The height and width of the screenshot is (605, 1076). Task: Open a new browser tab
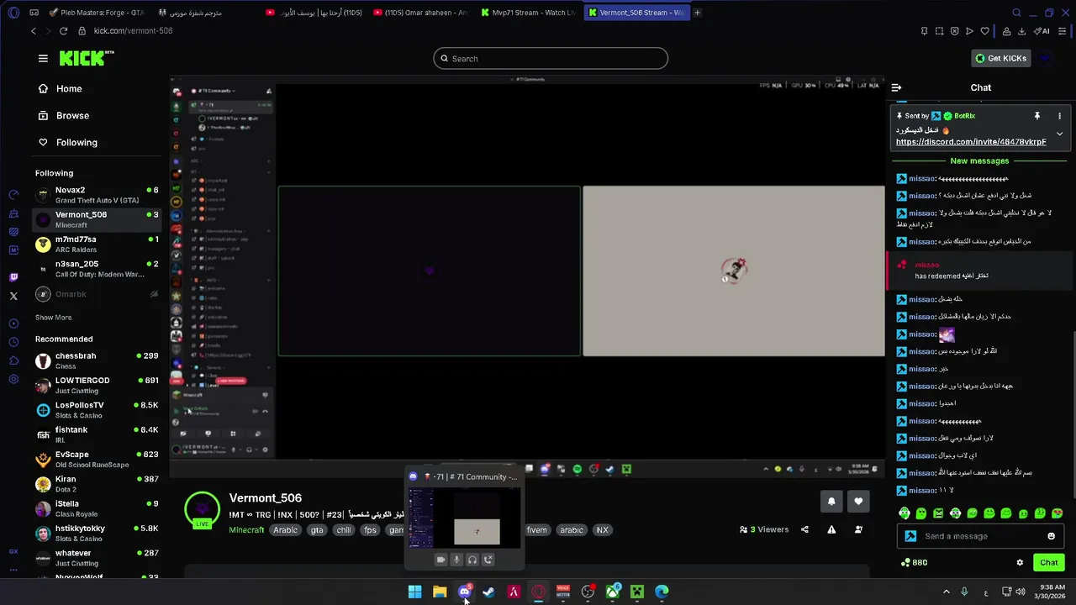(697, 13)
